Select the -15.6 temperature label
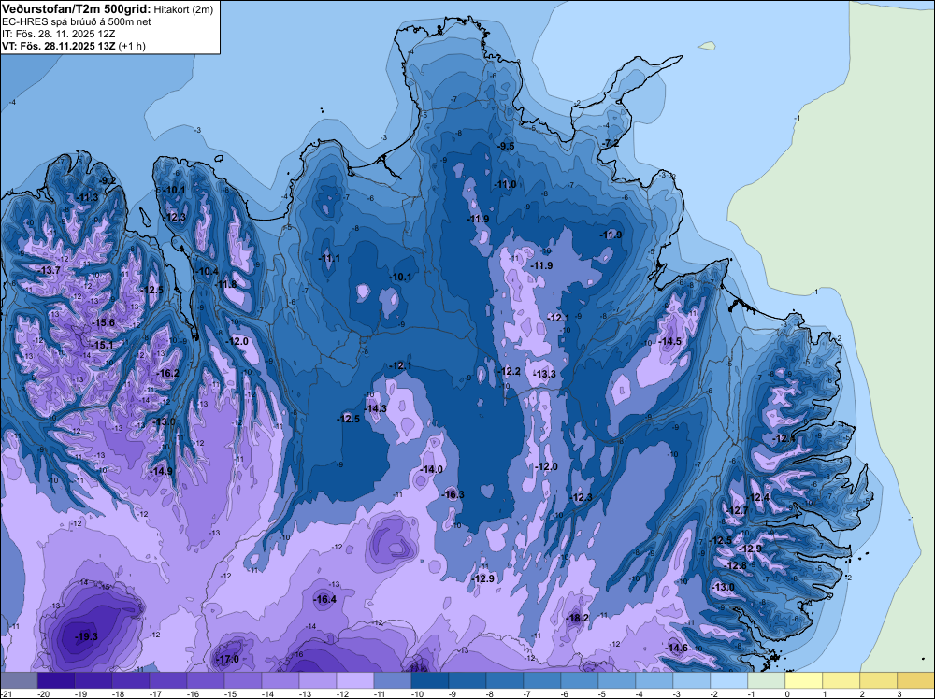This screenshot has height=699, width=935. click(103, 322)
